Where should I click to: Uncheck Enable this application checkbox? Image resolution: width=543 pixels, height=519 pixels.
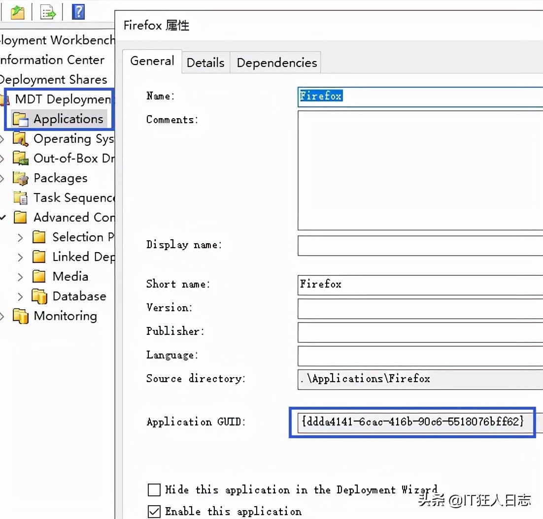click(154, 512)
